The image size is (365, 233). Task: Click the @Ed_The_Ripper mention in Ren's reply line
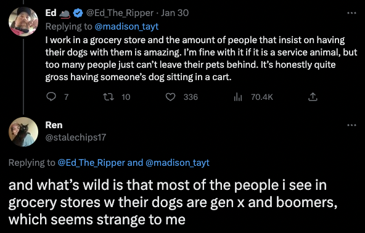tap(91, 163)
